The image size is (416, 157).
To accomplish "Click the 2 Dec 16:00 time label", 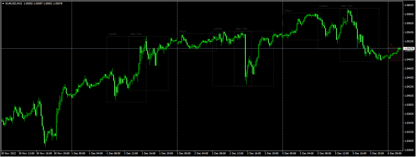I will tap(254, 153).
